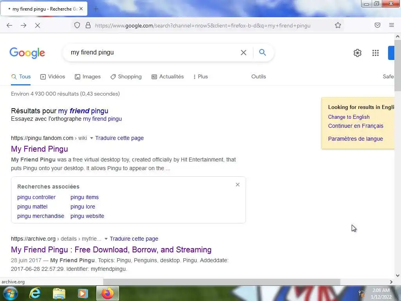Switch to the Images tab
401x301 pixels.
[x=88, y=76]
